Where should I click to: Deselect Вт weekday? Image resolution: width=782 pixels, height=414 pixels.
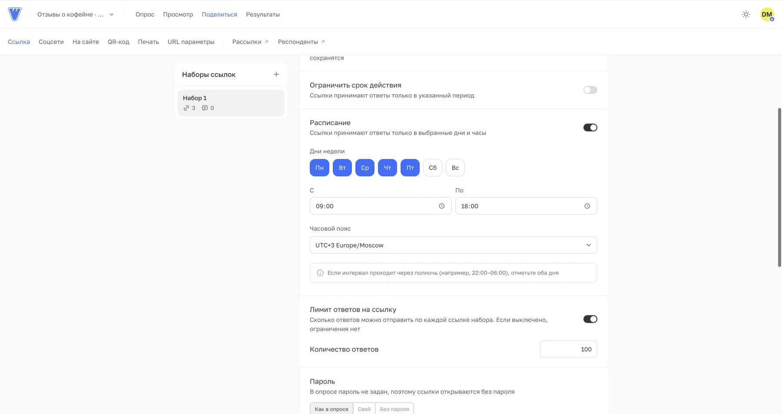point(342,168)
